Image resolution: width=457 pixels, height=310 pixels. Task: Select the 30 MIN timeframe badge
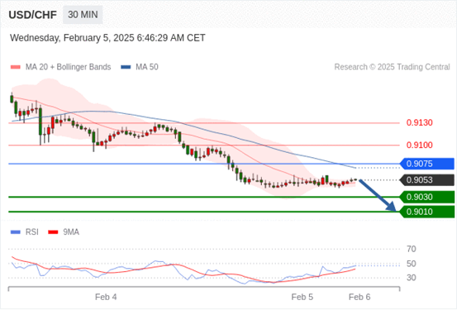(83, 15)
